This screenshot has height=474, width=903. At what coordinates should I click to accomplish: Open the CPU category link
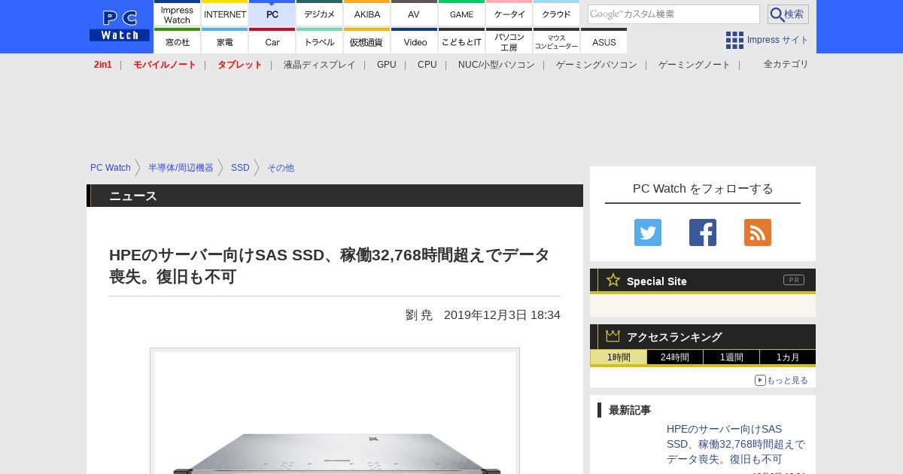pos(427,65)
